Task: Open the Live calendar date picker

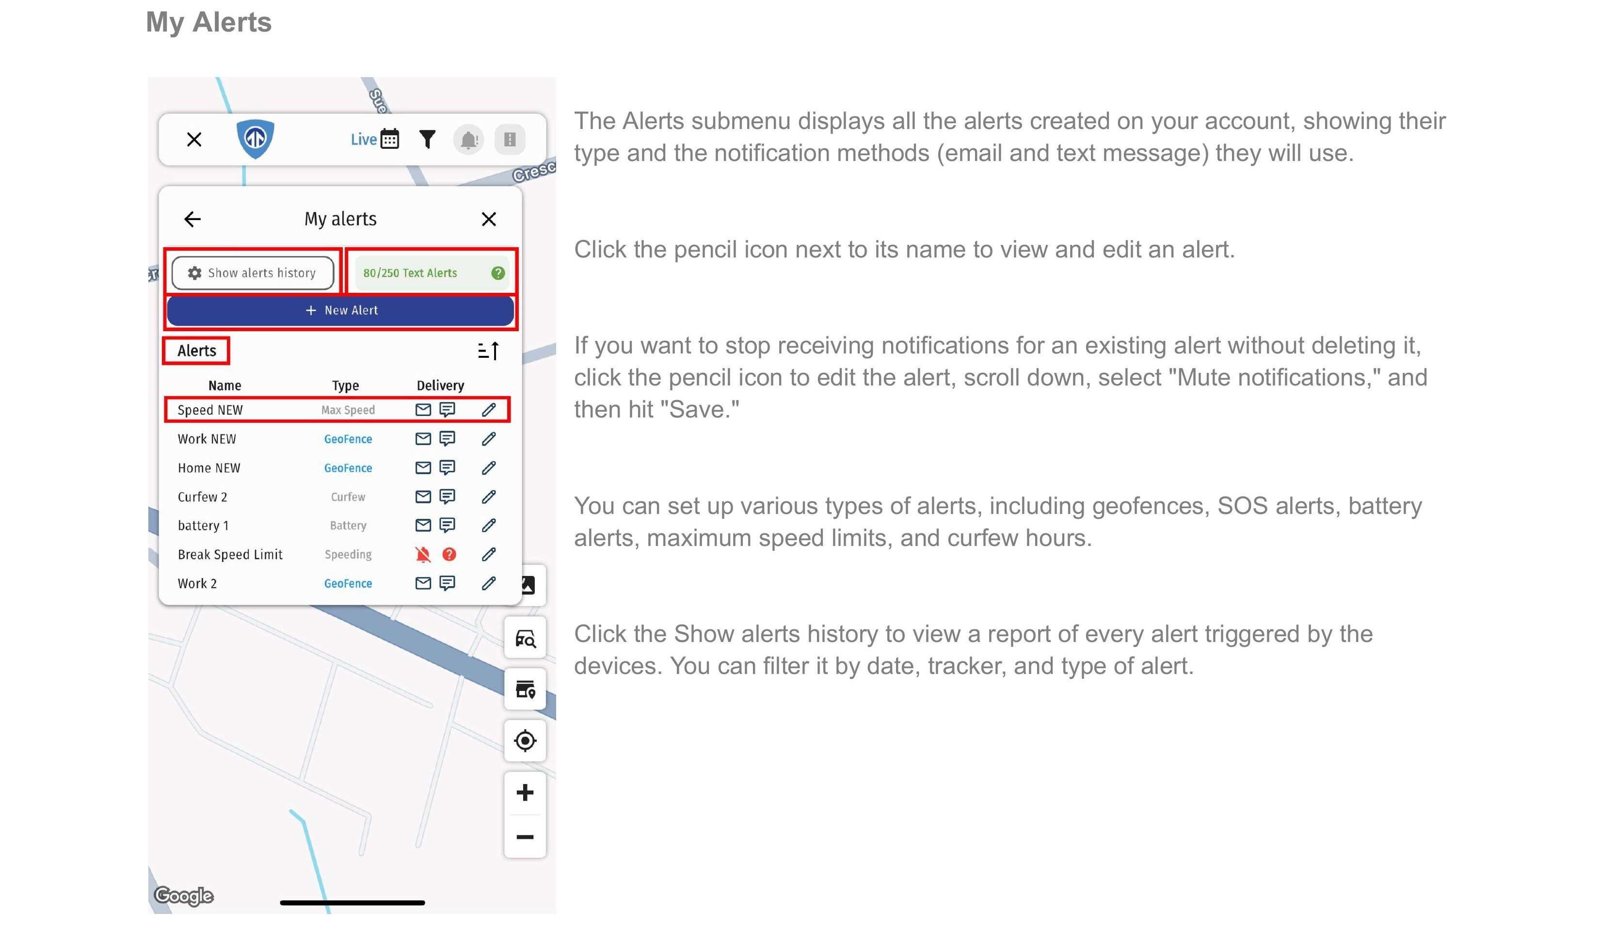Action: pos(389,139)
